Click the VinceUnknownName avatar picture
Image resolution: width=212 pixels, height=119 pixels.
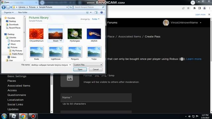[166, 23]
